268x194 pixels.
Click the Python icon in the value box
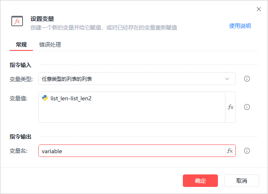(x=45, y=98)
